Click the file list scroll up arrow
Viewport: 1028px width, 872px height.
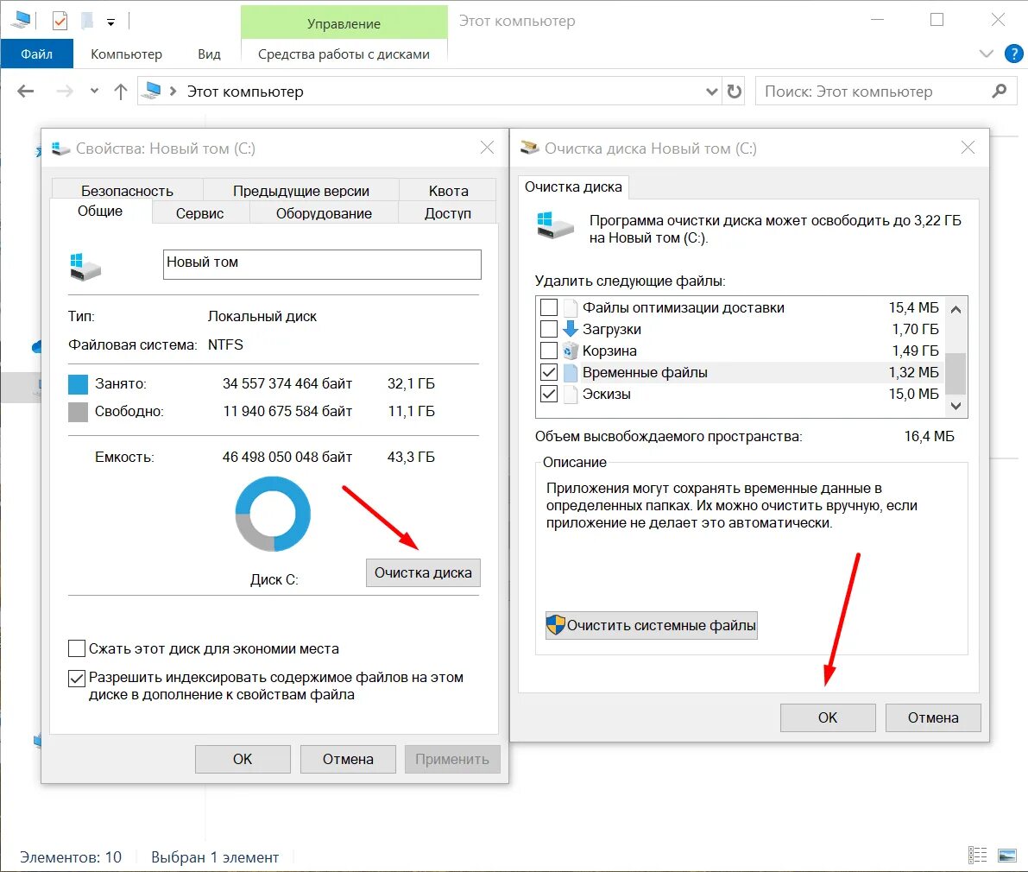point(955,309)
